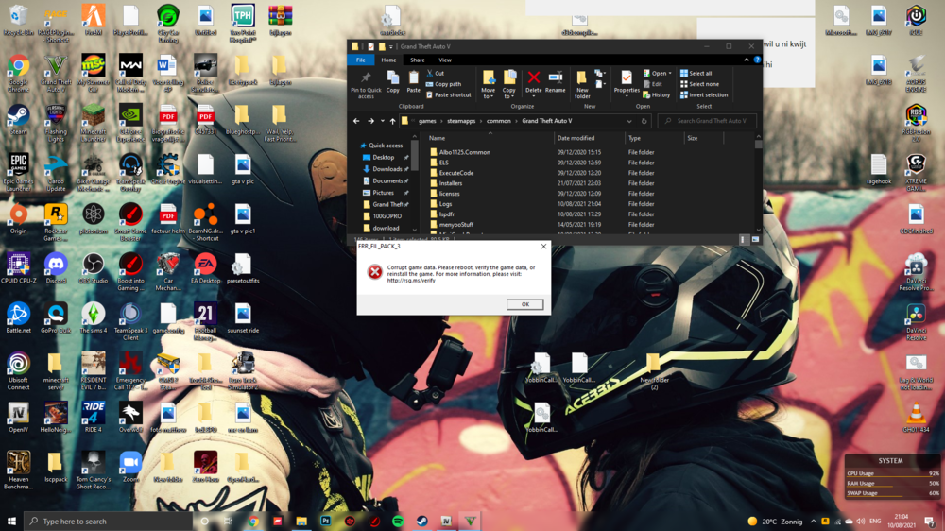Switch to the details view button
The image size is (945, 531).
pos(743,239)
